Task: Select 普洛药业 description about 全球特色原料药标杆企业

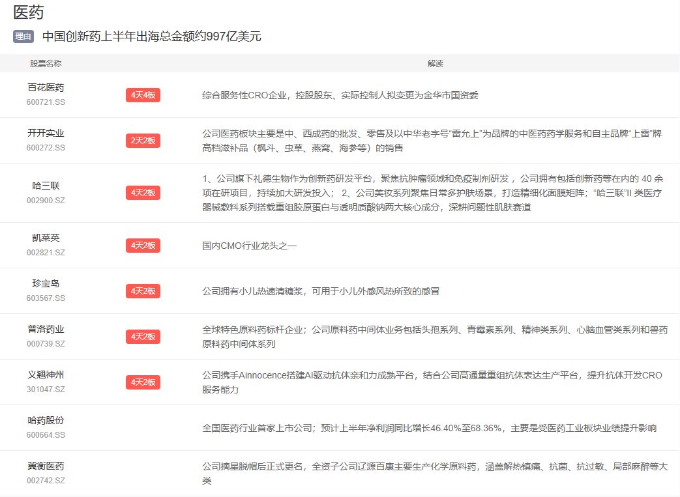Action: 435,337
